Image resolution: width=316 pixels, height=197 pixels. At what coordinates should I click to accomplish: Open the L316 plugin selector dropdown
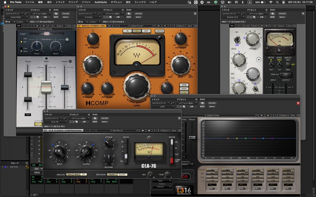click(163, 107)
